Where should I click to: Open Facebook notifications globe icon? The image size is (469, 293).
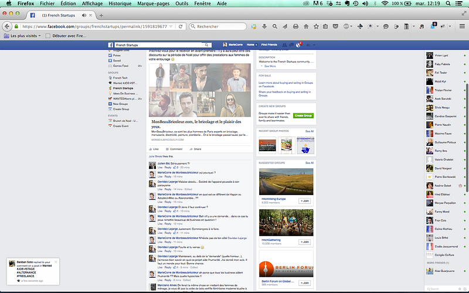[x=298, y=45]
